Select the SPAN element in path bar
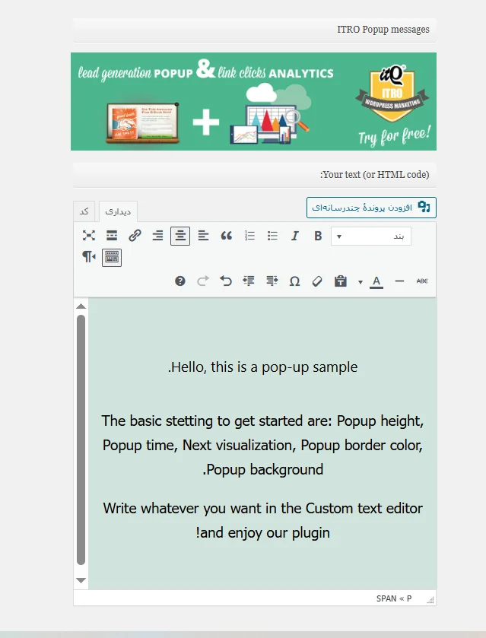Image resolution: width=486 pixels, height=638 pixels. coord(386,598)
